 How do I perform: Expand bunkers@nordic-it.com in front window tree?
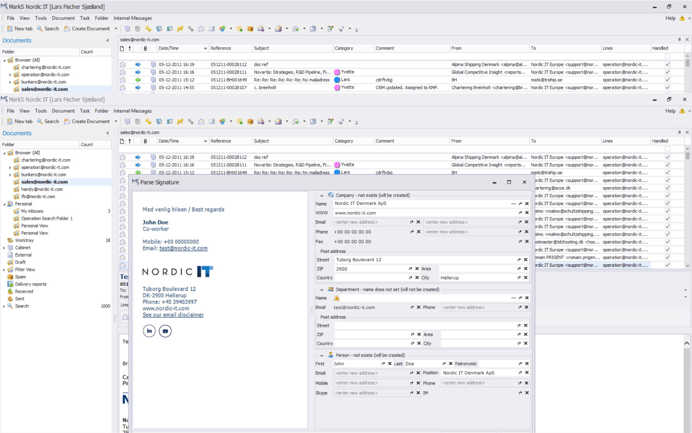[10, 175]
